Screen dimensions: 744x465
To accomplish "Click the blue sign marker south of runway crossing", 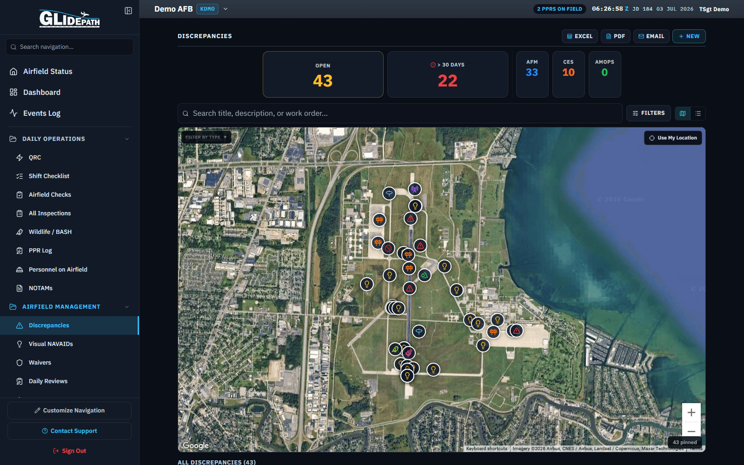I will (x=419, y=332).
